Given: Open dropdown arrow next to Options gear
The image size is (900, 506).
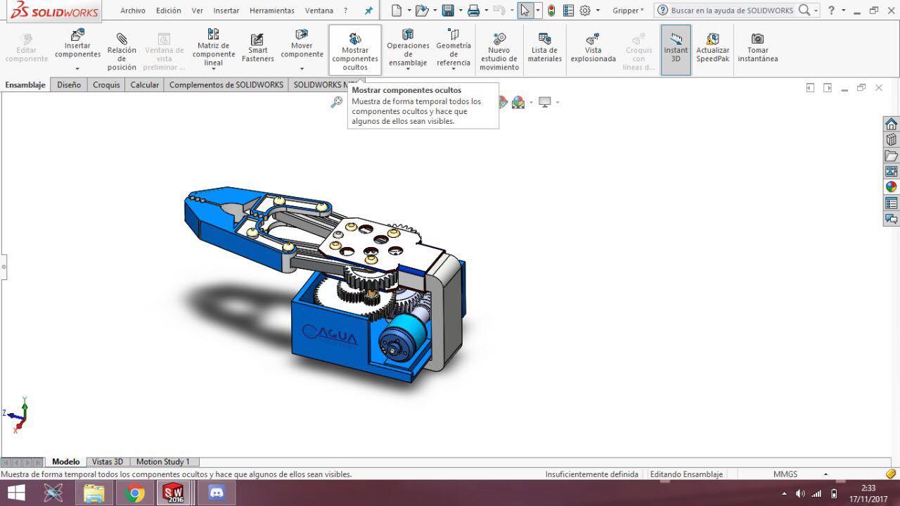Looking at the screenshot, I should click(x=598, y=11).
